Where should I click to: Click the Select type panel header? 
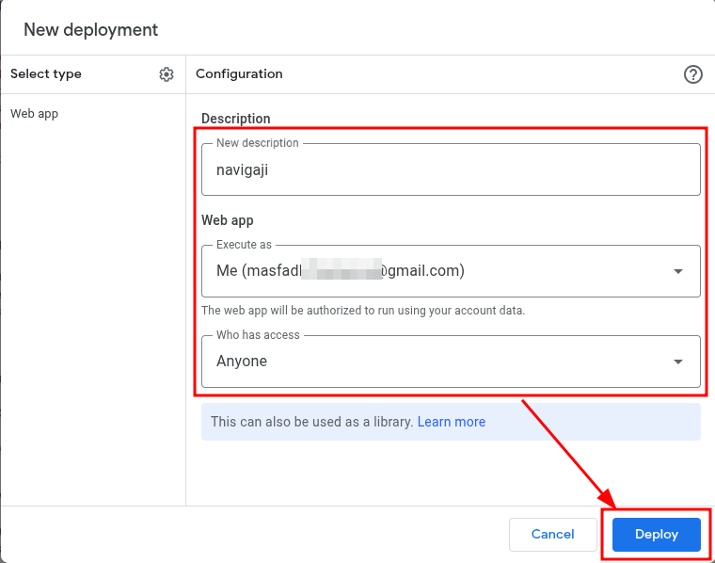[x=46, y=74]
